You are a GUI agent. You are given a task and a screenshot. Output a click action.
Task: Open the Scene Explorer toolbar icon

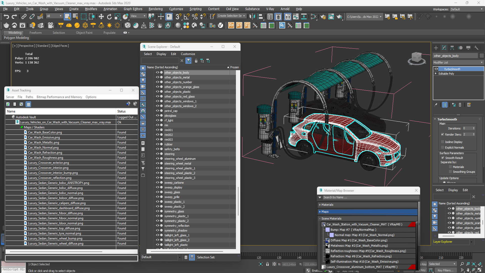pos(270,17)
